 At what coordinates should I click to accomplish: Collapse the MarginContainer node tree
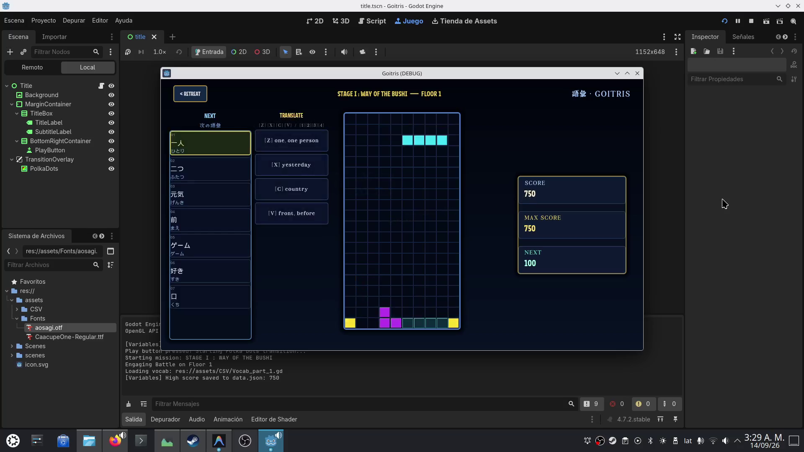12,104
